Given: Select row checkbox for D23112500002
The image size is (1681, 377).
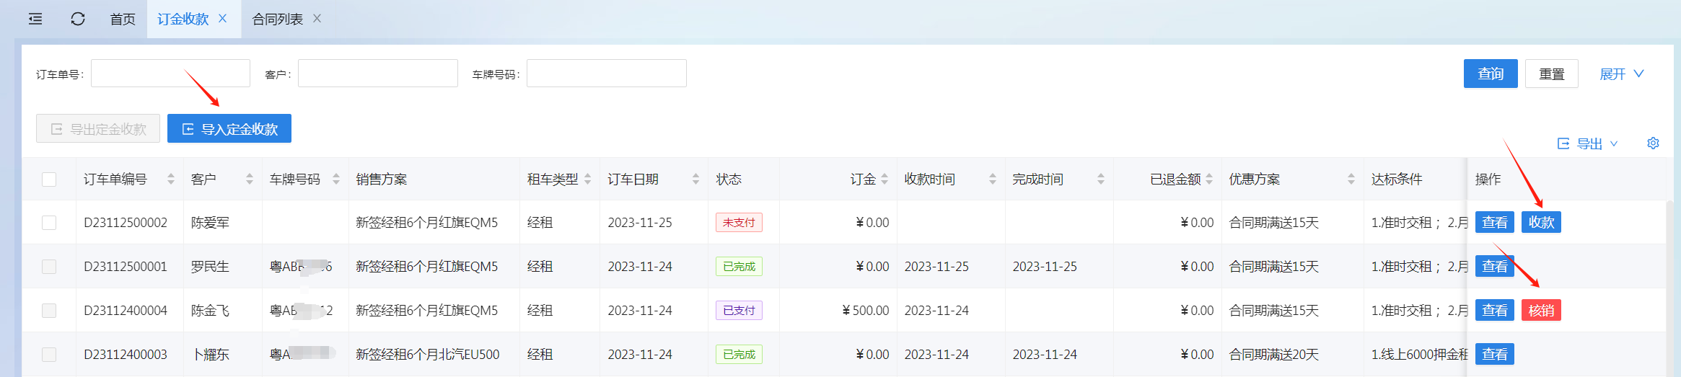Looking at the screenshot, I should tap(49, 223).
